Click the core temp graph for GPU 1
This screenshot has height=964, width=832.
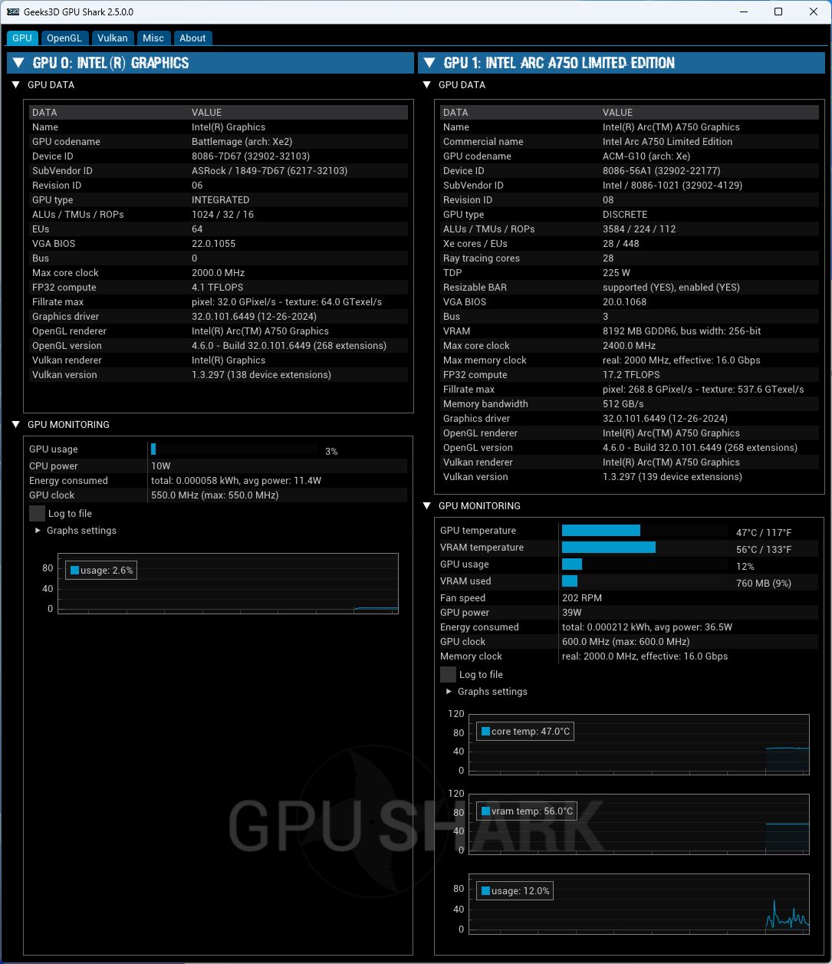click(x=639, y=744)
